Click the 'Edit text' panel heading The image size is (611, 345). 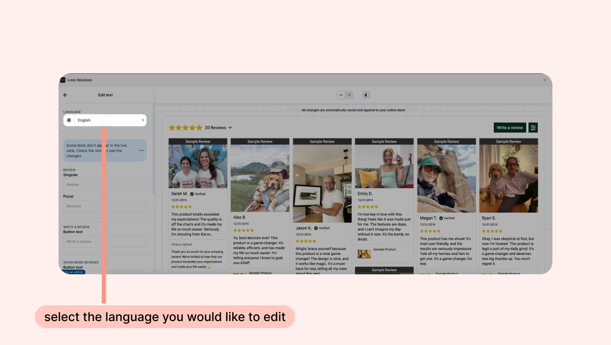[105, 95]
